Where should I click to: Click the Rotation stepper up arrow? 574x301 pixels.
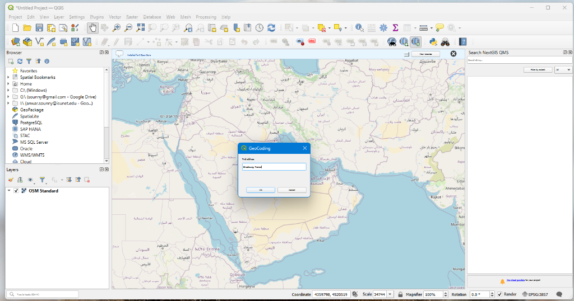point(492,293)
